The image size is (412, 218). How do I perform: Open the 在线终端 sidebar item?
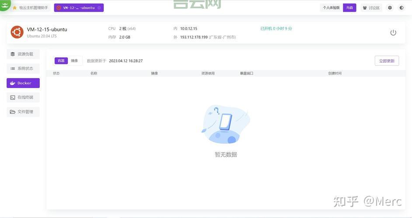point(23,97)
